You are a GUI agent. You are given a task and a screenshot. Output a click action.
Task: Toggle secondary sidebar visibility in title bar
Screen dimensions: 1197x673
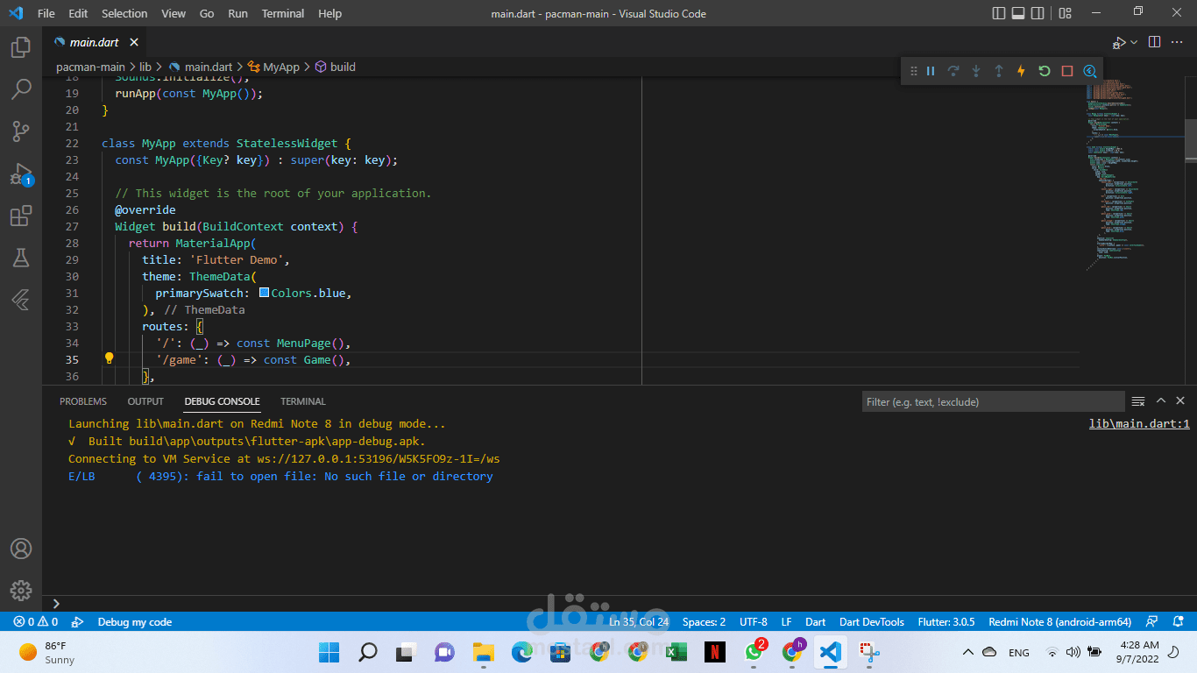[x=1038, y=13]
